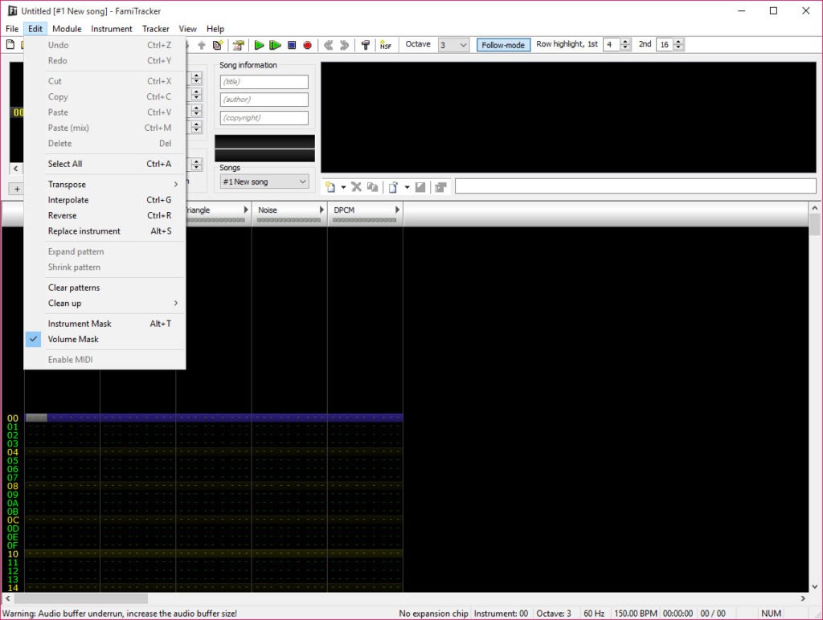Click the edit instrument icon

(440, 187)
